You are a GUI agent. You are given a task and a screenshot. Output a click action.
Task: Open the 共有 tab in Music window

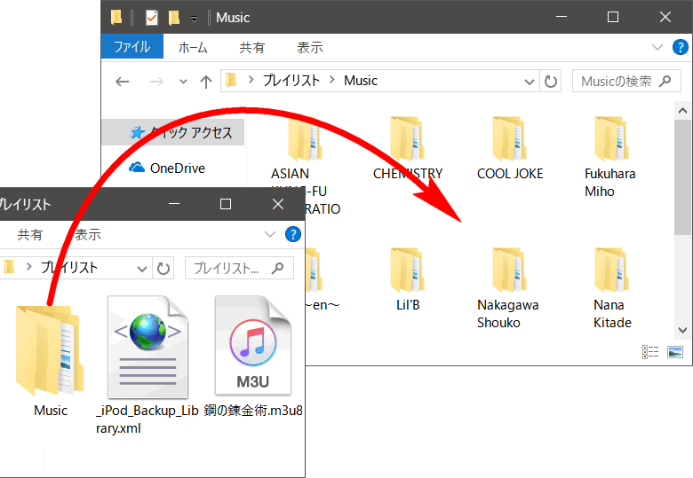click(x=252, y=47)
